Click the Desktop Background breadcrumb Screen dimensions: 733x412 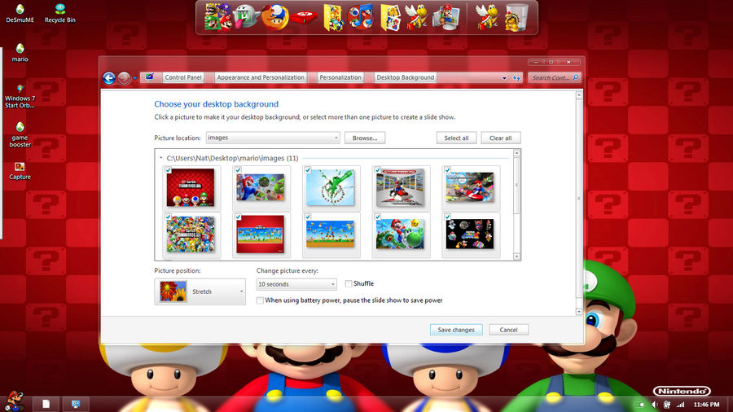click(406, 77)
